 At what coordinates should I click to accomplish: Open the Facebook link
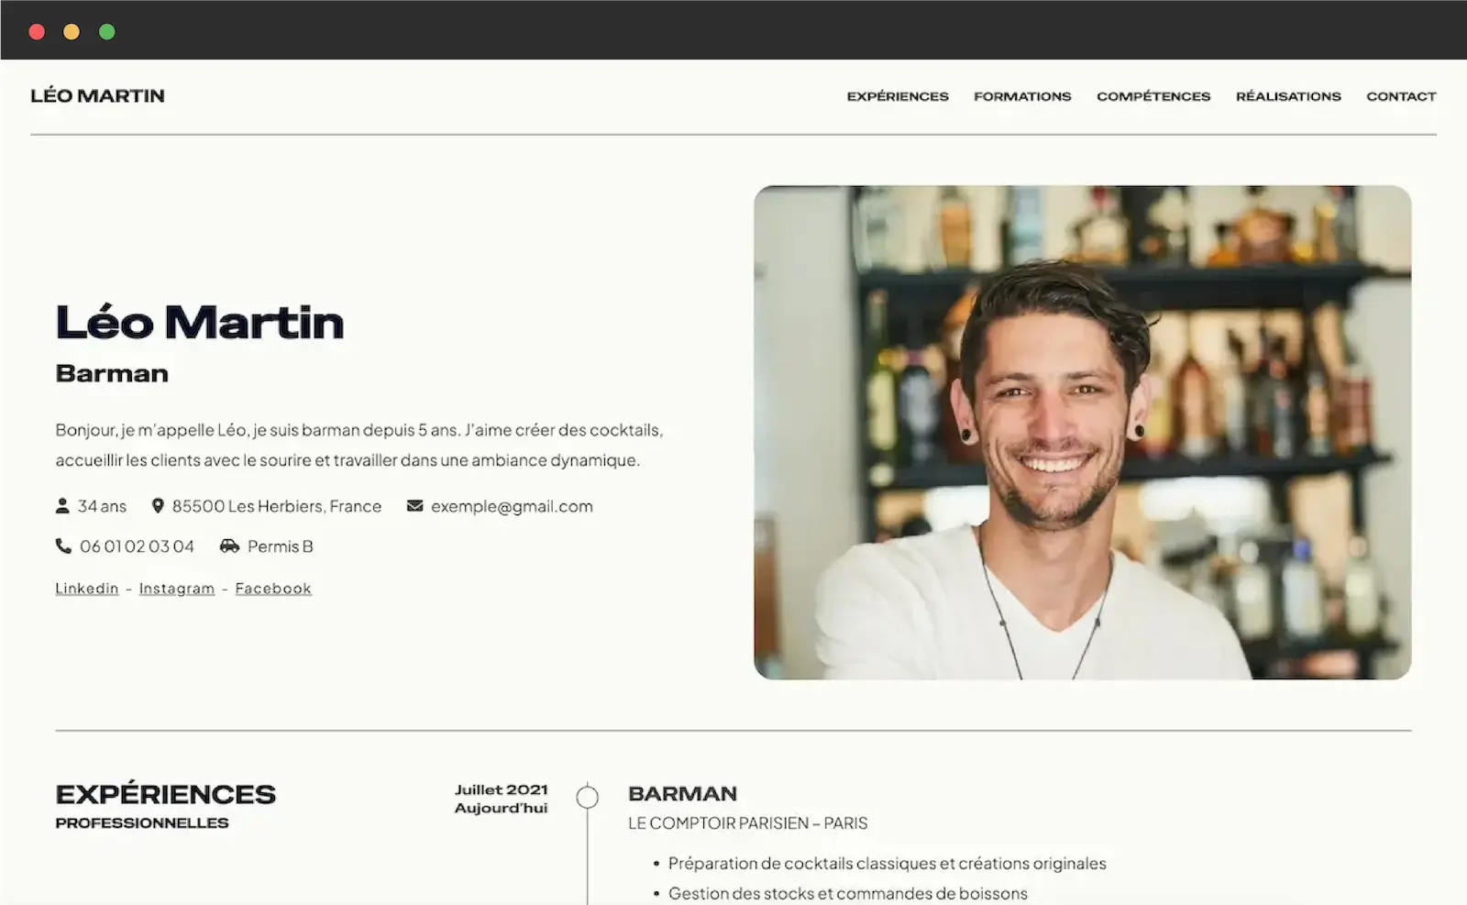[273, 589]
